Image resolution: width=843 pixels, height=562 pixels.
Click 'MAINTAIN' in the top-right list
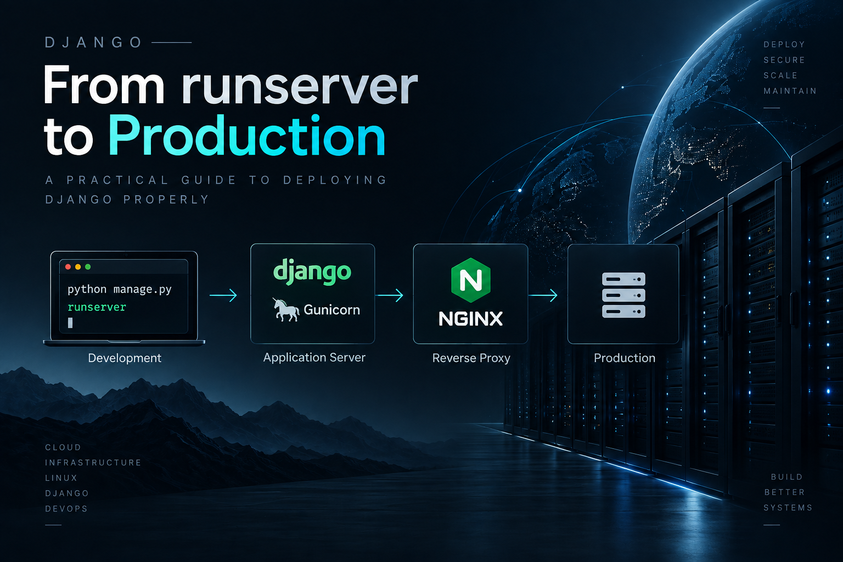point(790,91)
